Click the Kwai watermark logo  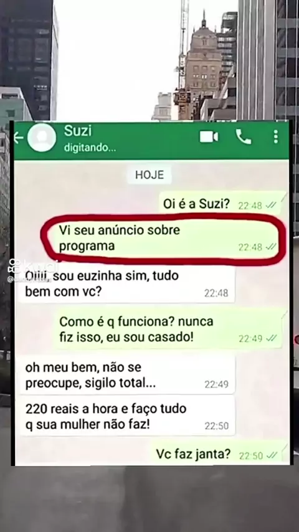[33, 267]
